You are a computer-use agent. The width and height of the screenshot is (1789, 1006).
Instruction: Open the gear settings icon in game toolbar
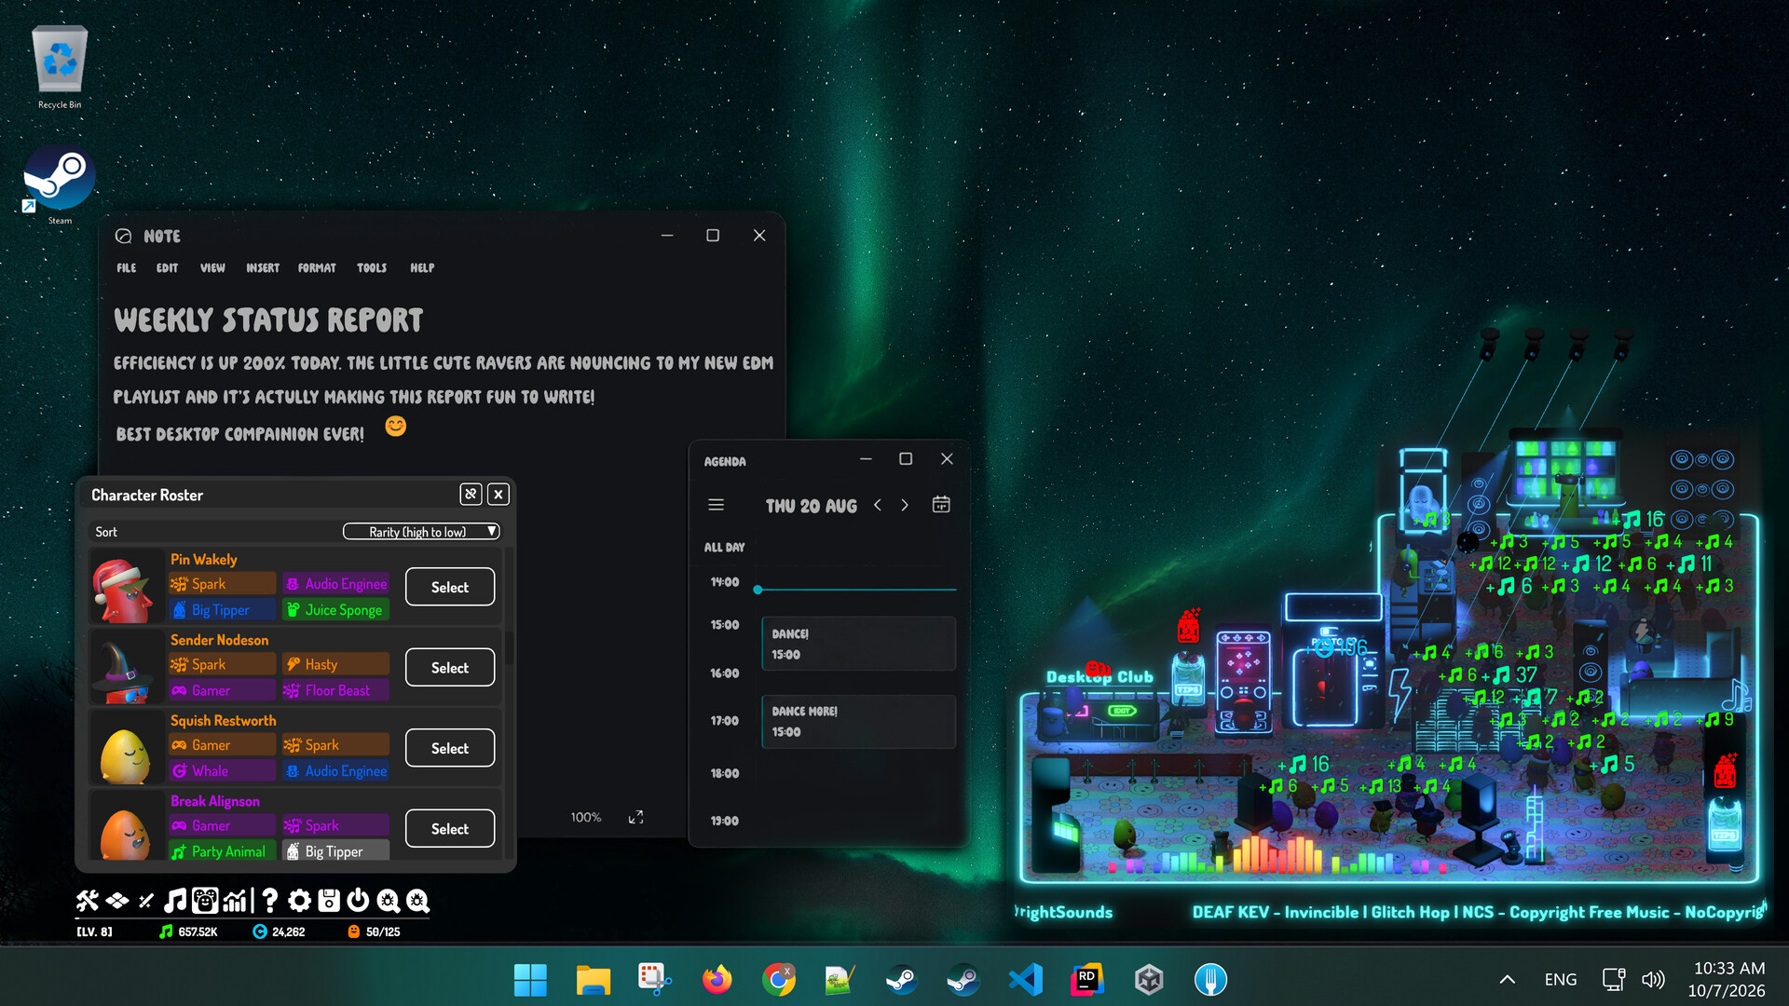point(299,900)
